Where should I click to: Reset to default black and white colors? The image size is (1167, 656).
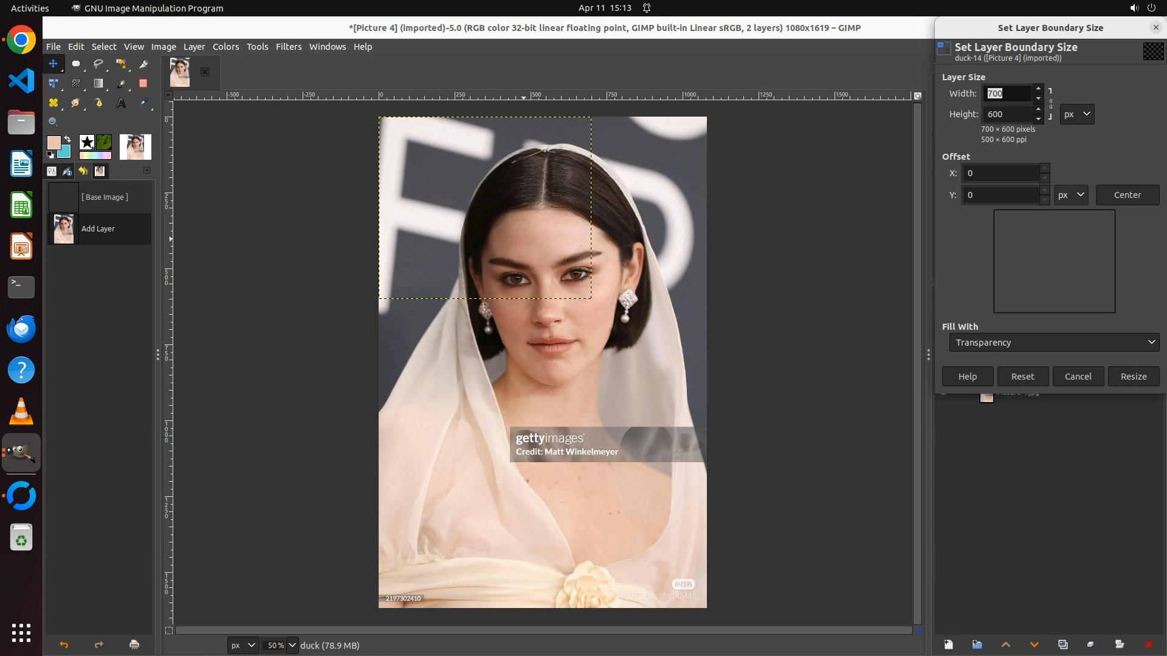pyautogui.click(x=50, y=155)
